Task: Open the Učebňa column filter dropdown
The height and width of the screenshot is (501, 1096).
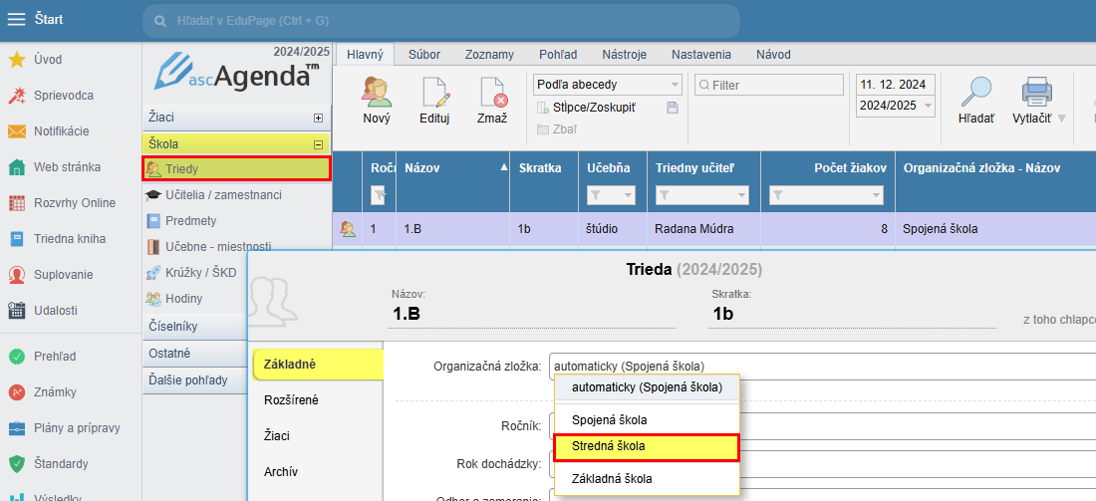Action: click(628, 195)
